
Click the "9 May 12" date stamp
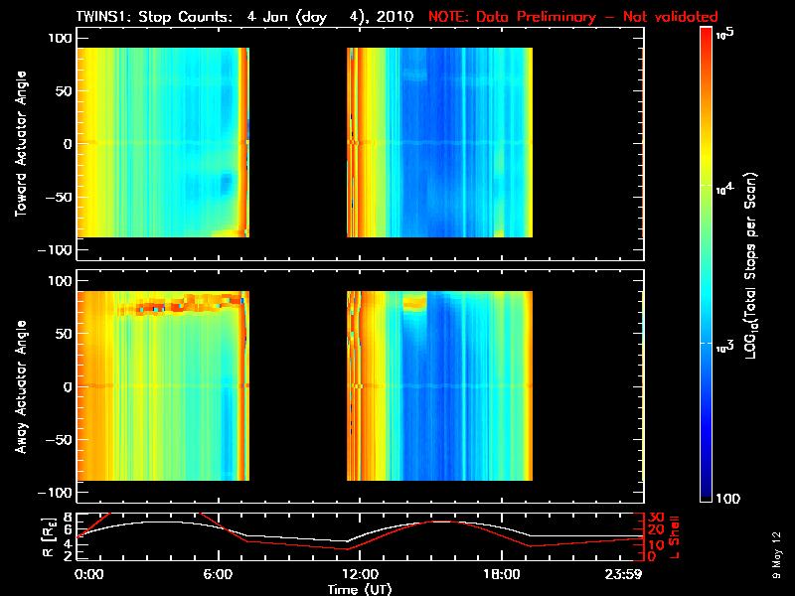coord(776,554)
